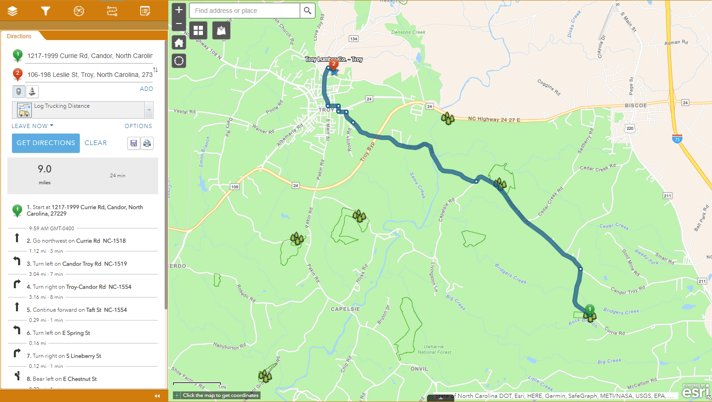This screenshot has height=402, width=712.
Task: Print the directions with printer icon
Action: click(x=147, y=143)
